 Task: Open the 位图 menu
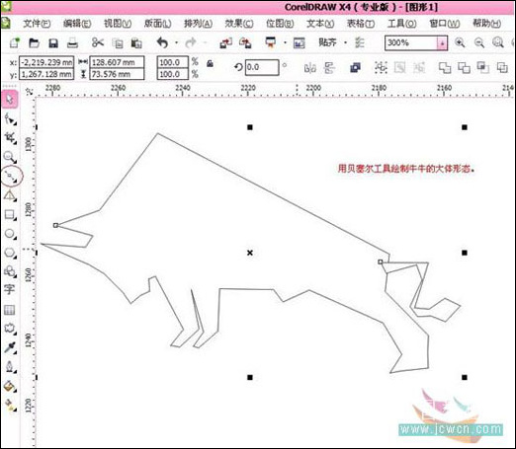280,24
